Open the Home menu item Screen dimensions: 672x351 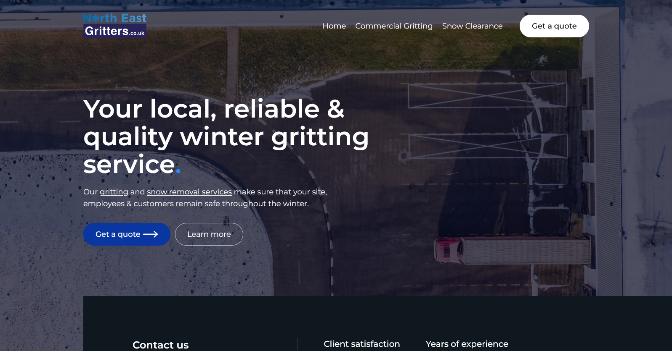coord(334,26)
